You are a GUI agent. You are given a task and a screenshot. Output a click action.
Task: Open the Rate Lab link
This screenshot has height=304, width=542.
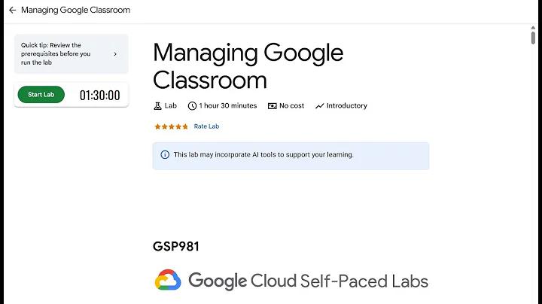(x=206, y=126)
